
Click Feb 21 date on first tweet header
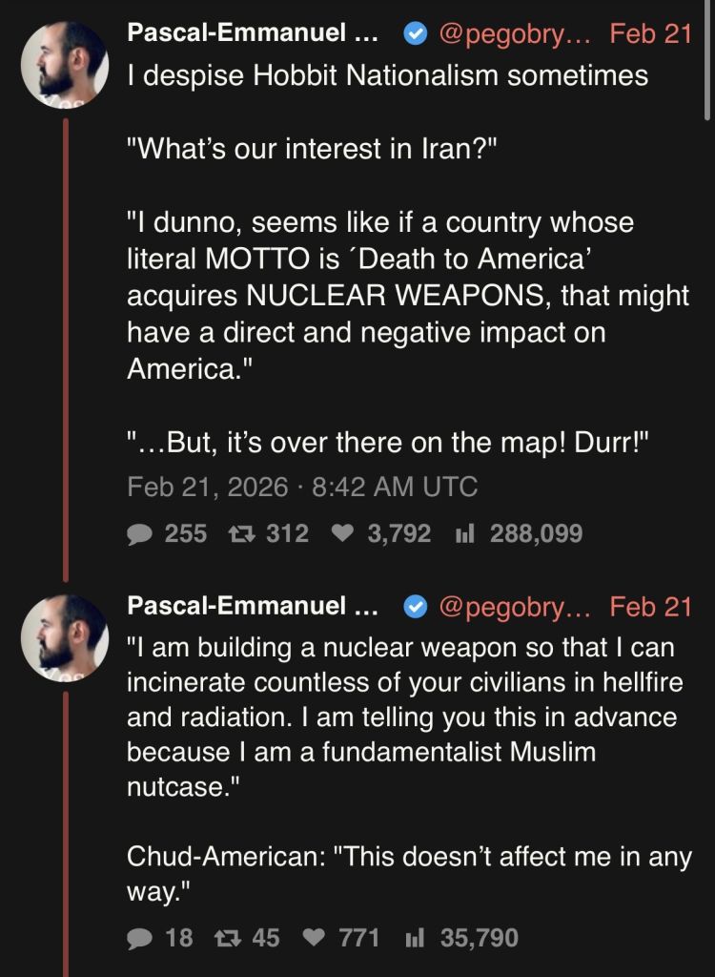(650, 34)
